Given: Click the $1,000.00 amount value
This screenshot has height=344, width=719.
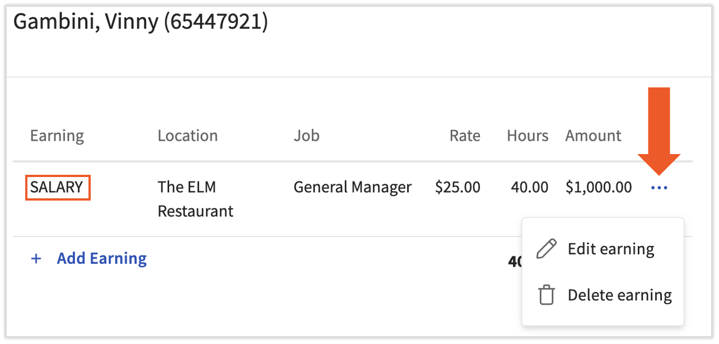Looking at the screenshot, I should tap(598, 187).
